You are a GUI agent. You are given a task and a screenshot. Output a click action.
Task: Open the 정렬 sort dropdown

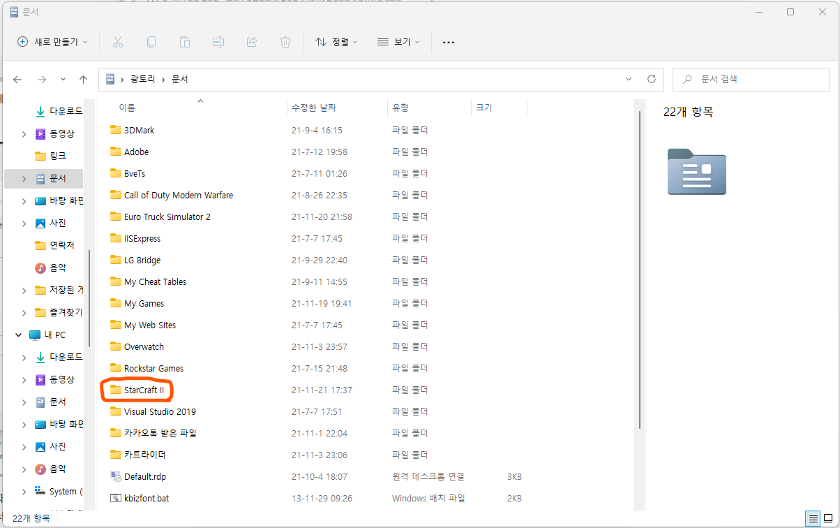pyautogui.click(x=336, y=42)
